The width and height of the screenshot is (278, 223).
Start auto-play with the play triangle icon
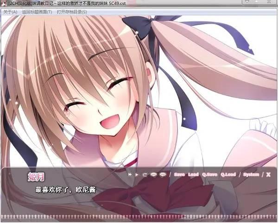pos(137,175)
